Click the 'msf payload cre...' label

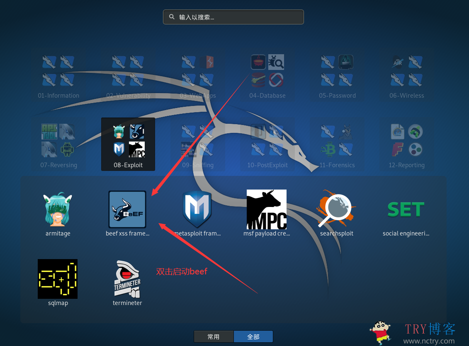(x=267, y=233)
